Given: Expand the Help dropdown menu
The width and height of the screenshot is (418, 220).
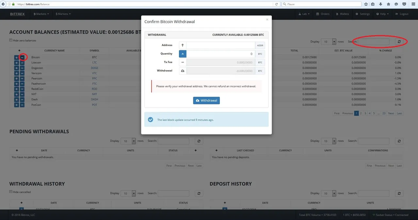Looking at the screenshot, I should point(382,14).
